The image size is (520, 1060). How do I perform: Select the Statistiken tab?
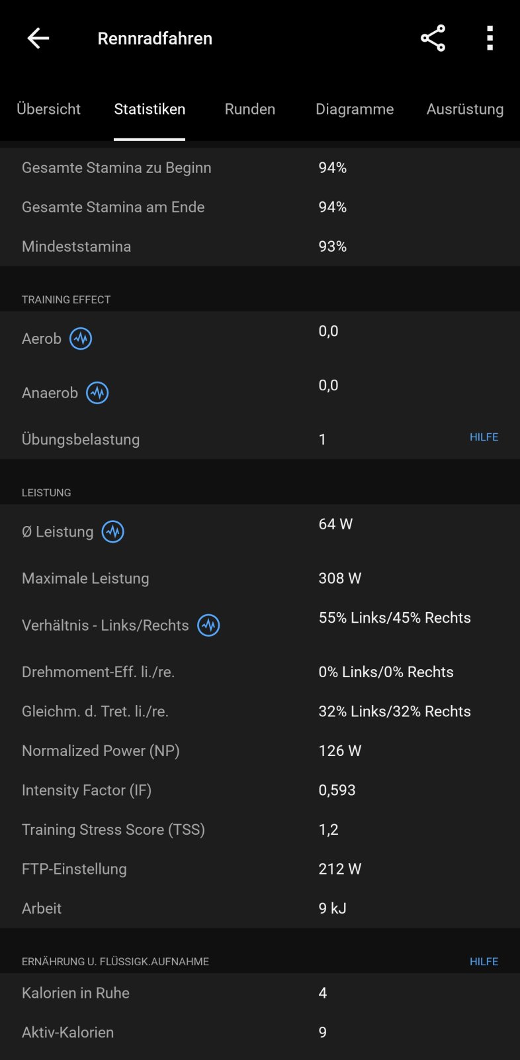[x=150, y=109]
